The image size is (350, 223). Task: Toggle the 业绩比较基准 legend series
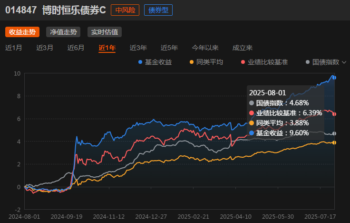264,62
